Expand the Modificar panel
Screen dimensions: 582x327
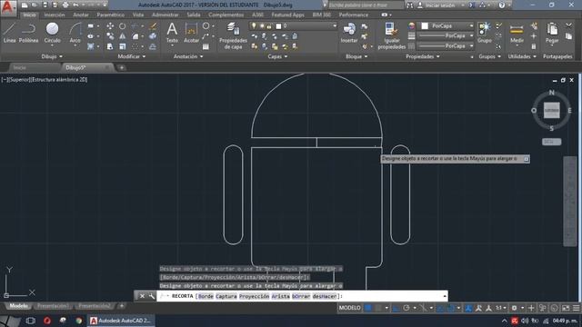131,56
